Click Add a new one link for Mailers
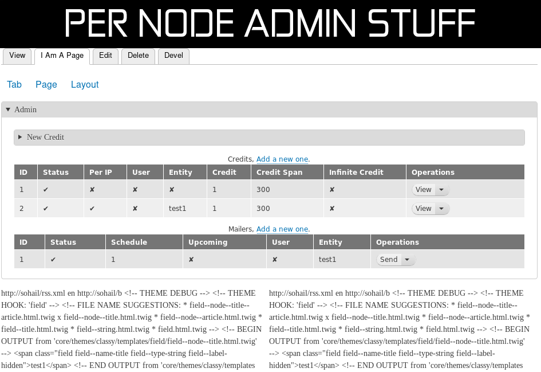Screen dimensions: 541x372 [282, 229]
